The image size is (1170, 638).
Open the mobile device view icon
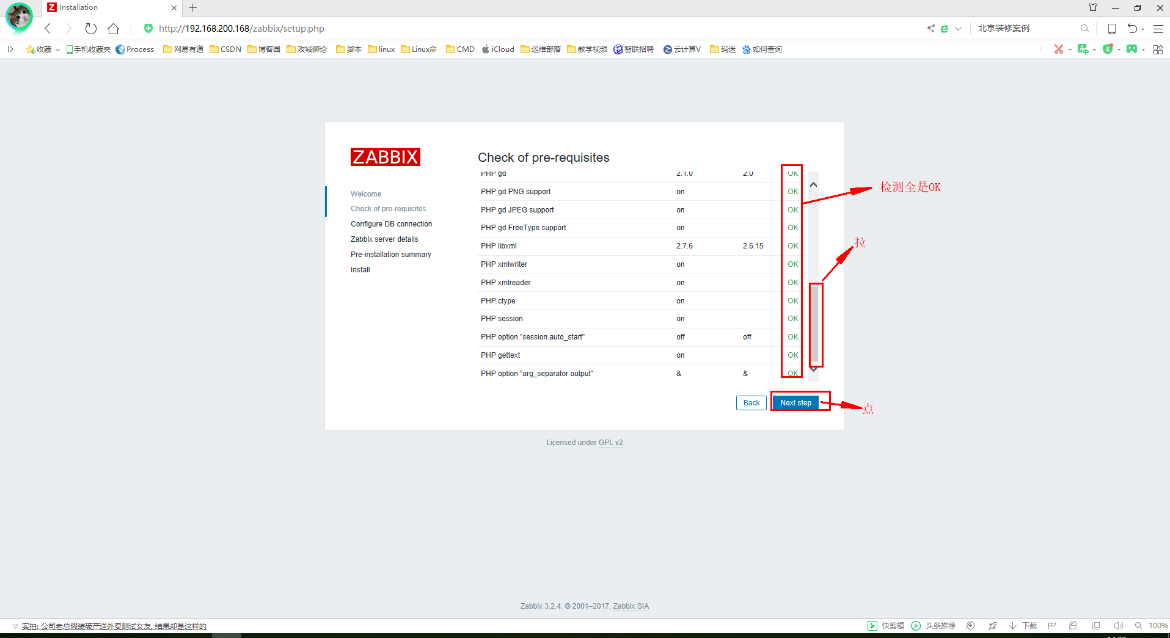click(x=1112, y=29)
